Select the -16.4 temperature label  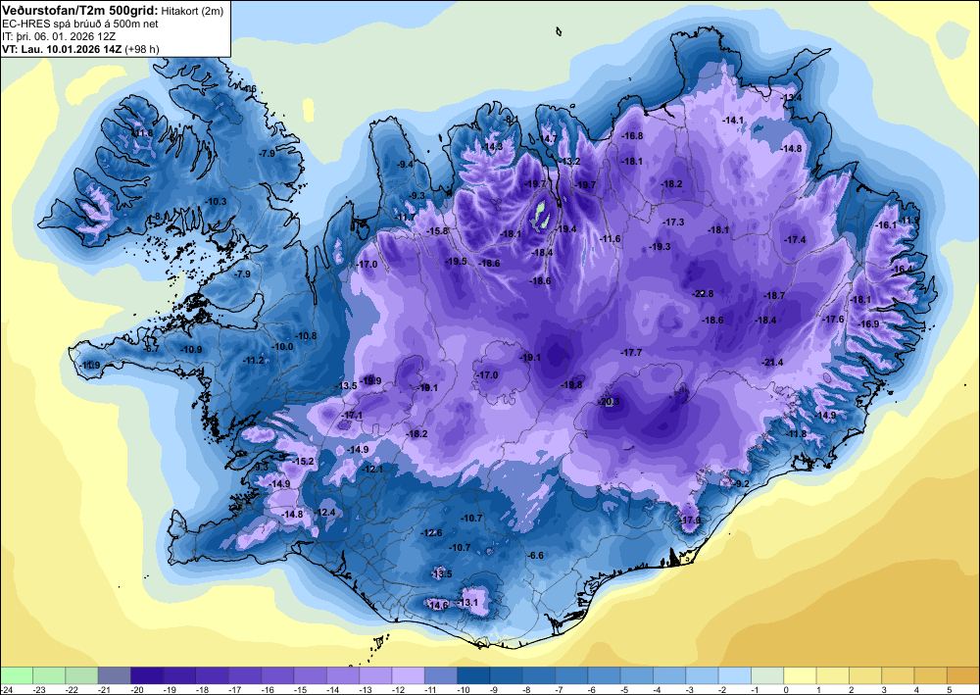pyautogui.click(x=902, y=269)
